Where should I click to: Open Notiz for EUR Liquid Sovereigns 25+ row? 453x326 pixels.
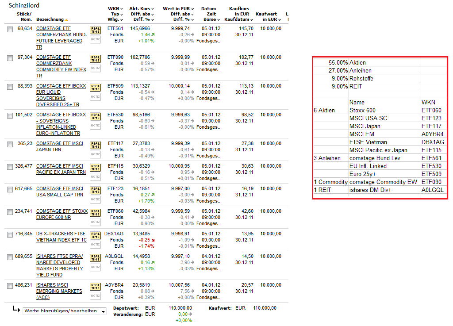(96, 97)
